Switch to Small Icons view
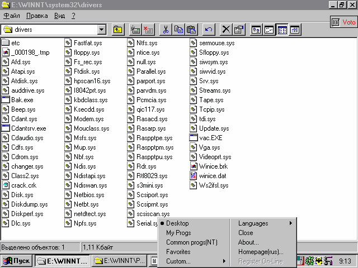 pyautogui.click(x=269, y=30)
